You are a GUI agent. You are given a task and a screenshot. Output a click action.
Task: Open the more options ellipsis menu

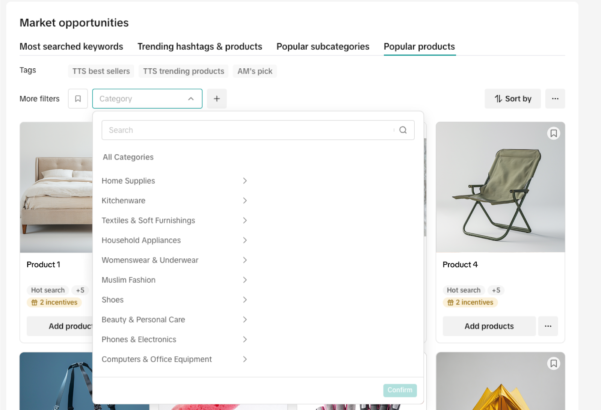point(555,98)
